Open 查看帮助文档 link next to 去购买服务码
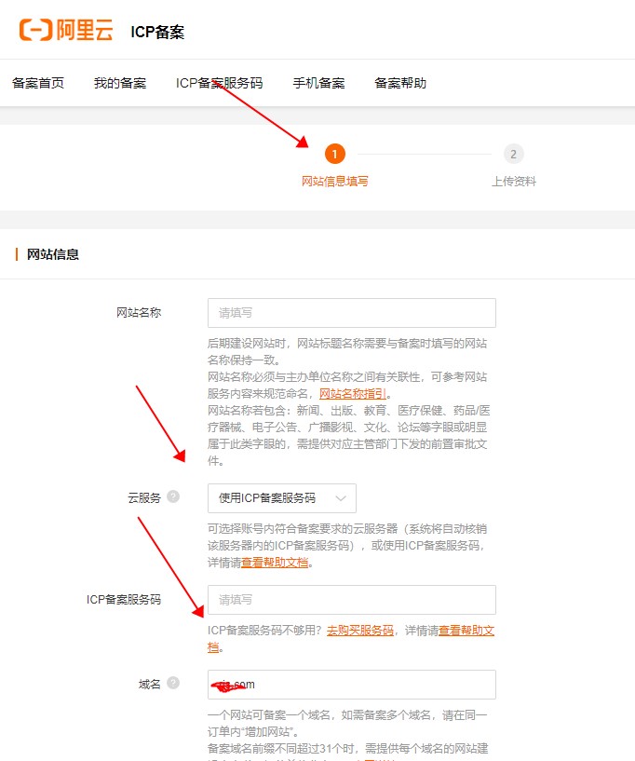The width and height of the screenshot is (635, 761). (466, 631)
